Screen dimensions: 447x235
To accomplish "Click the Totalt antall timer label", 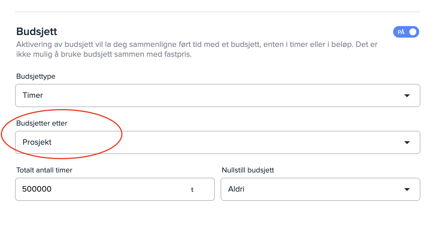I will (44, 170).
